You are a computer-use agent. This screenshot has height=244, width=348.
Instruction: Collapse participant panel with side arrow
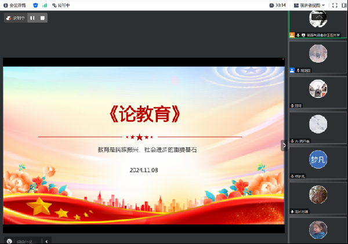coord(284,145)
